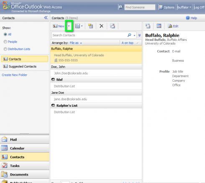Viewport: 205px width, 183px height.
Task: Click the move to folder icon
Action: pyautogui.click(x=90, y=26)
